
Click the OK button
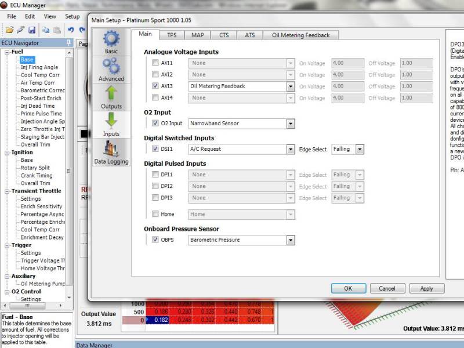[x=349, y=288]
